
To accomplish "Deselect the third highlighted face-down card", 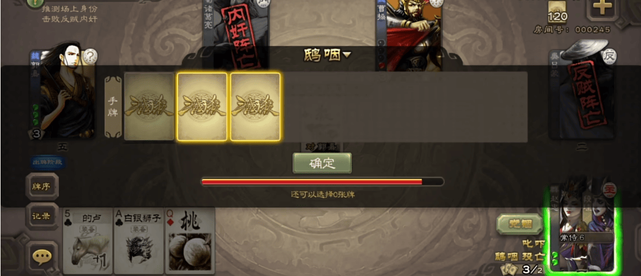I will [x=255, y=107].
